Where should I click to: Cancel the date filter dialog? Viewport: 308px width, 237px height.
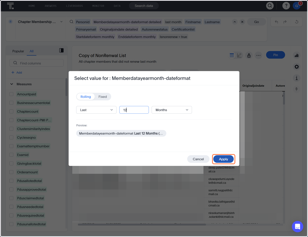[198, 159]
